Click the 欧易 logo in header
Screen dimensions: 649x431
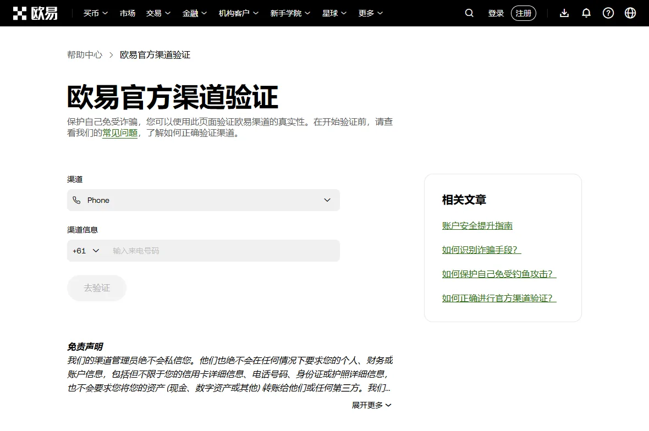pos(35,13)
